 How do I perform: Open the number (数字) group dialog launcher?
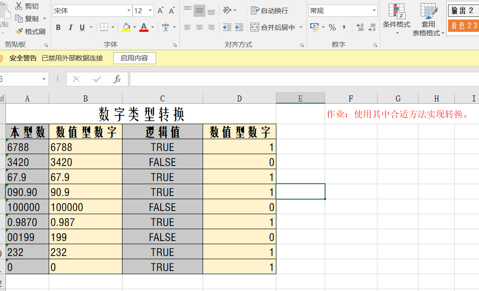click(x=376, y=45)
